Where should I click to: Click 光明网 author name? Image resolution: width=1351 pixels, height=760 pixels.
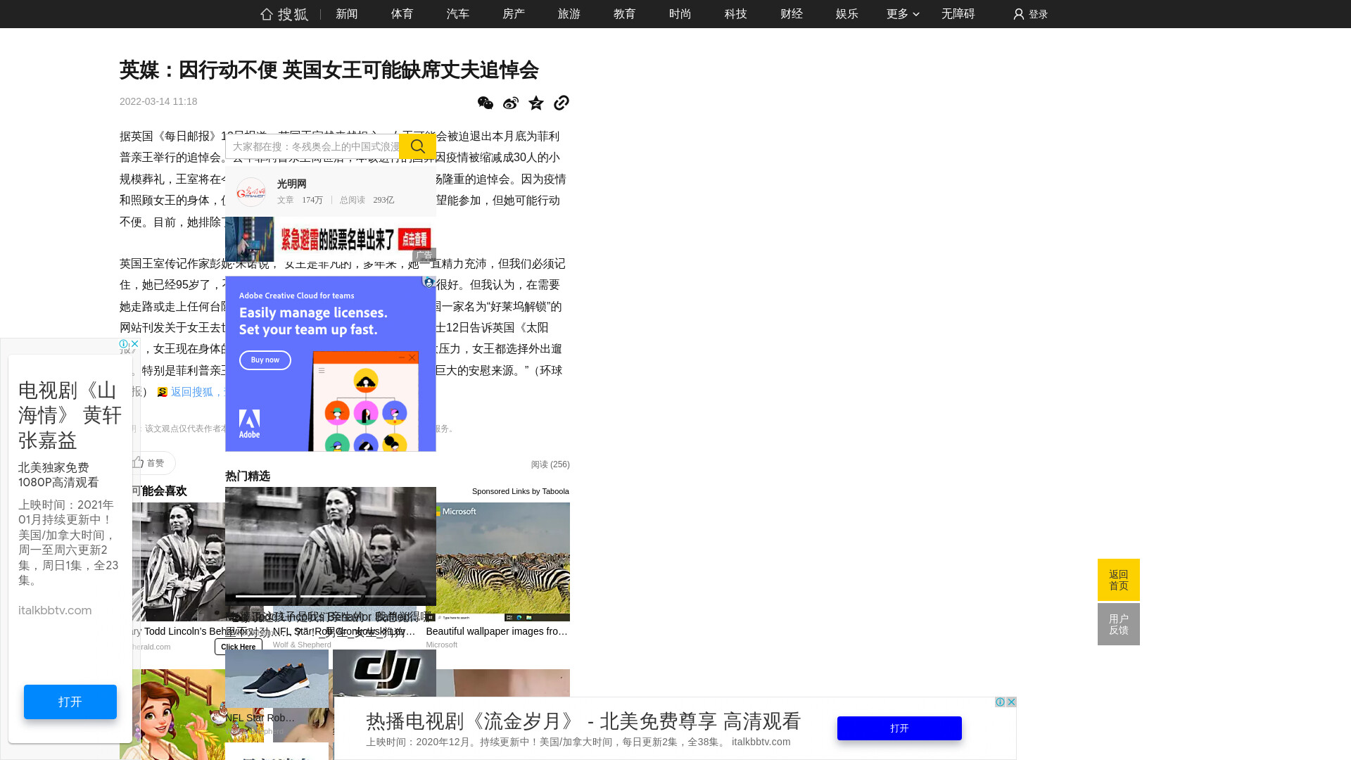click(x=291, y=184)
